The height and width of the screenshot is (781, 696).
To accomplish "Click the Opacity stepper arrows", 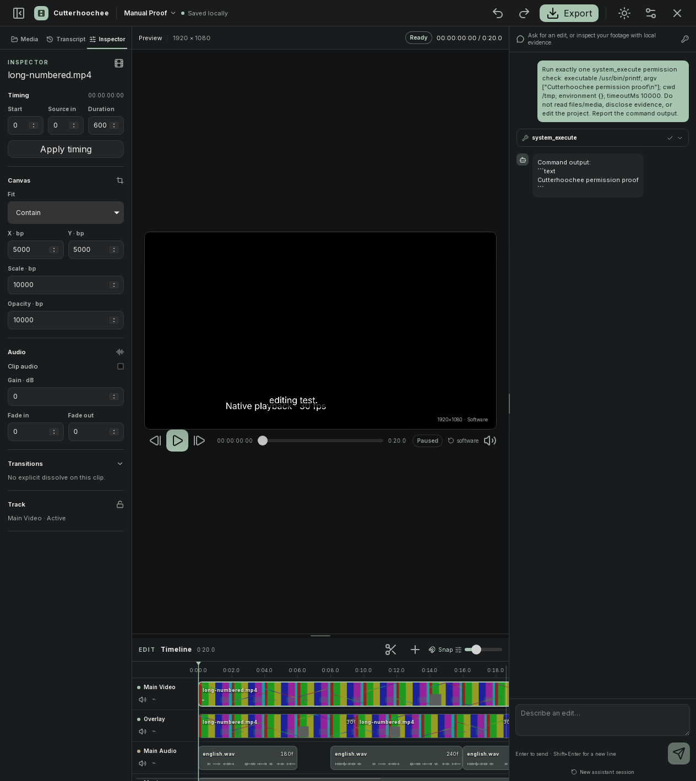I will tap(114, 320).
